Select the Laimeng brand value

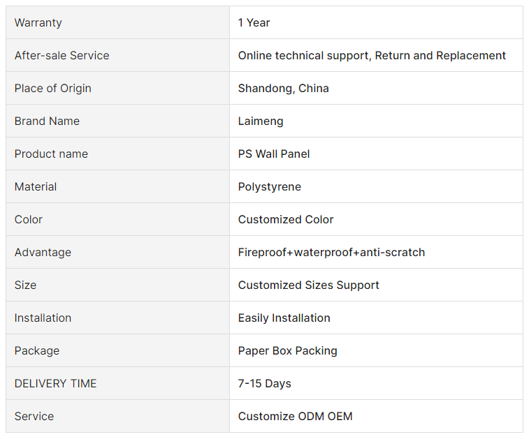click(261, 121)
